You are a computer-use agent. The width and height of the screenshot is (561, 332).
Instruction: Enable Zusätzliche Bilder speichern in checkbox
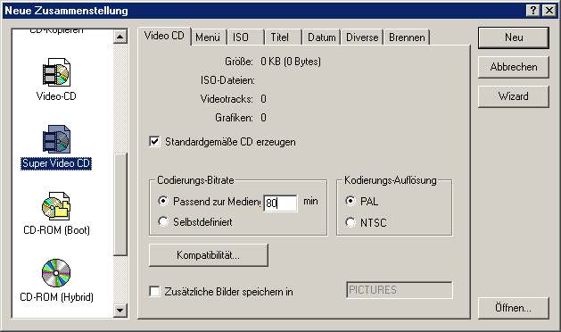pos(154,291)
